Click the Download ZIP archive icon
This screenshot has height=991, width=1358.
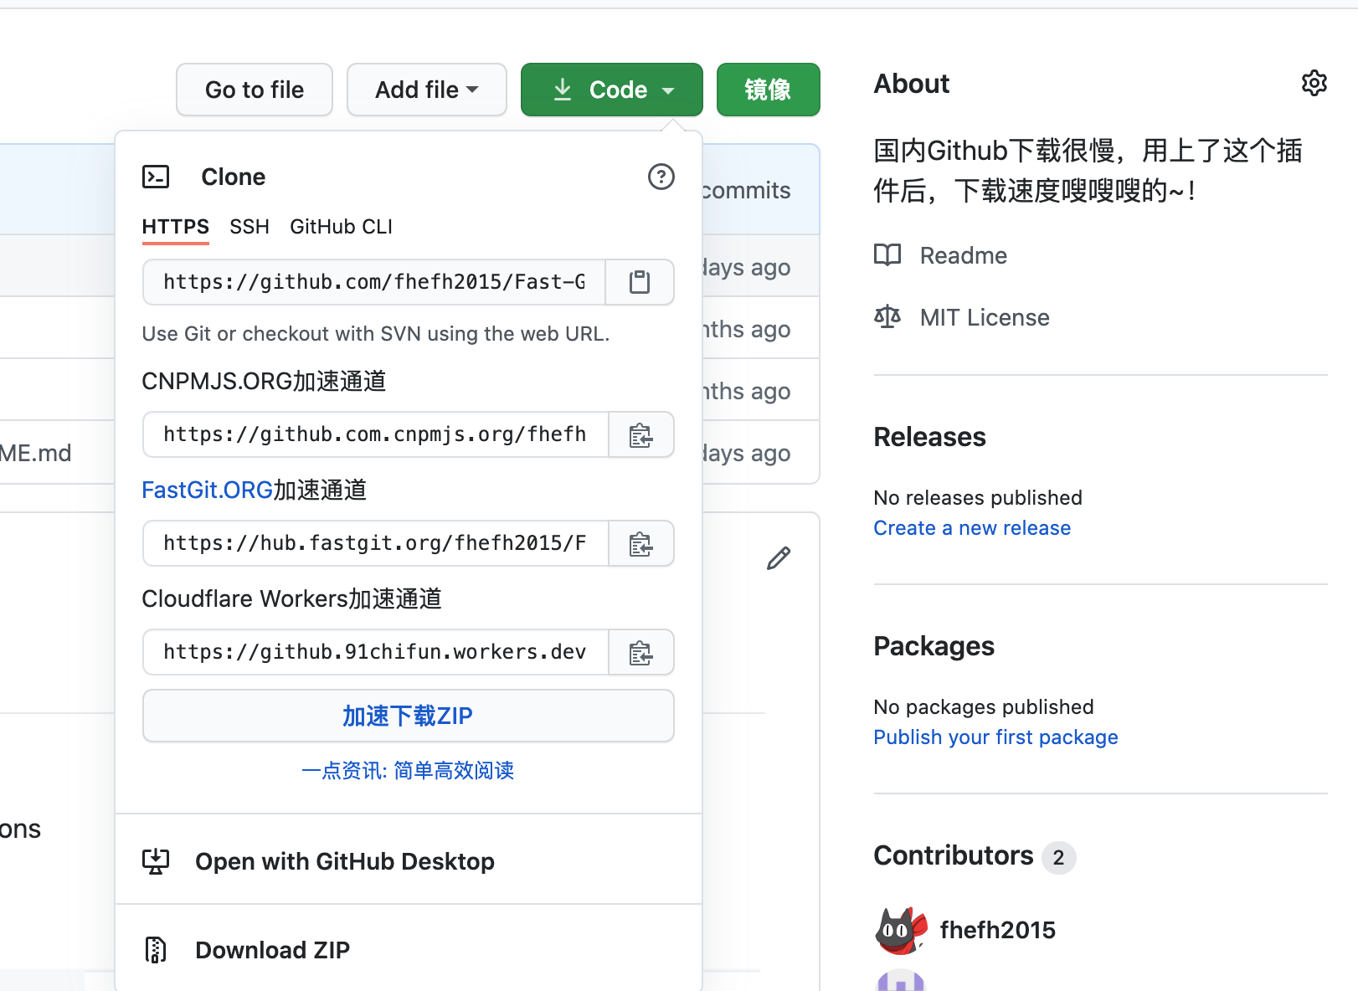point(156,949)
